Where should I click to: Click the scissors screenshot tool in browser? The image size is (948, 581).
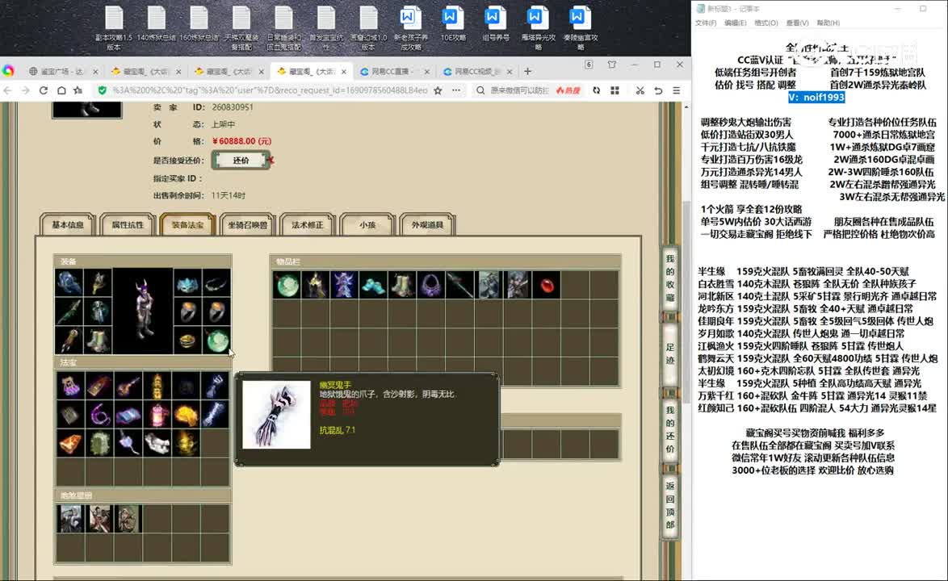(x=640, y=90)
